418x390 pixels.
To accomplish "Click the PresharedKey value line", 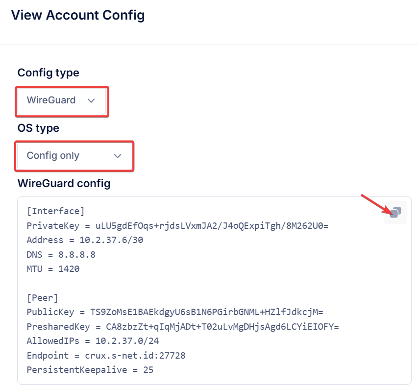I will (x=183, y=327).
